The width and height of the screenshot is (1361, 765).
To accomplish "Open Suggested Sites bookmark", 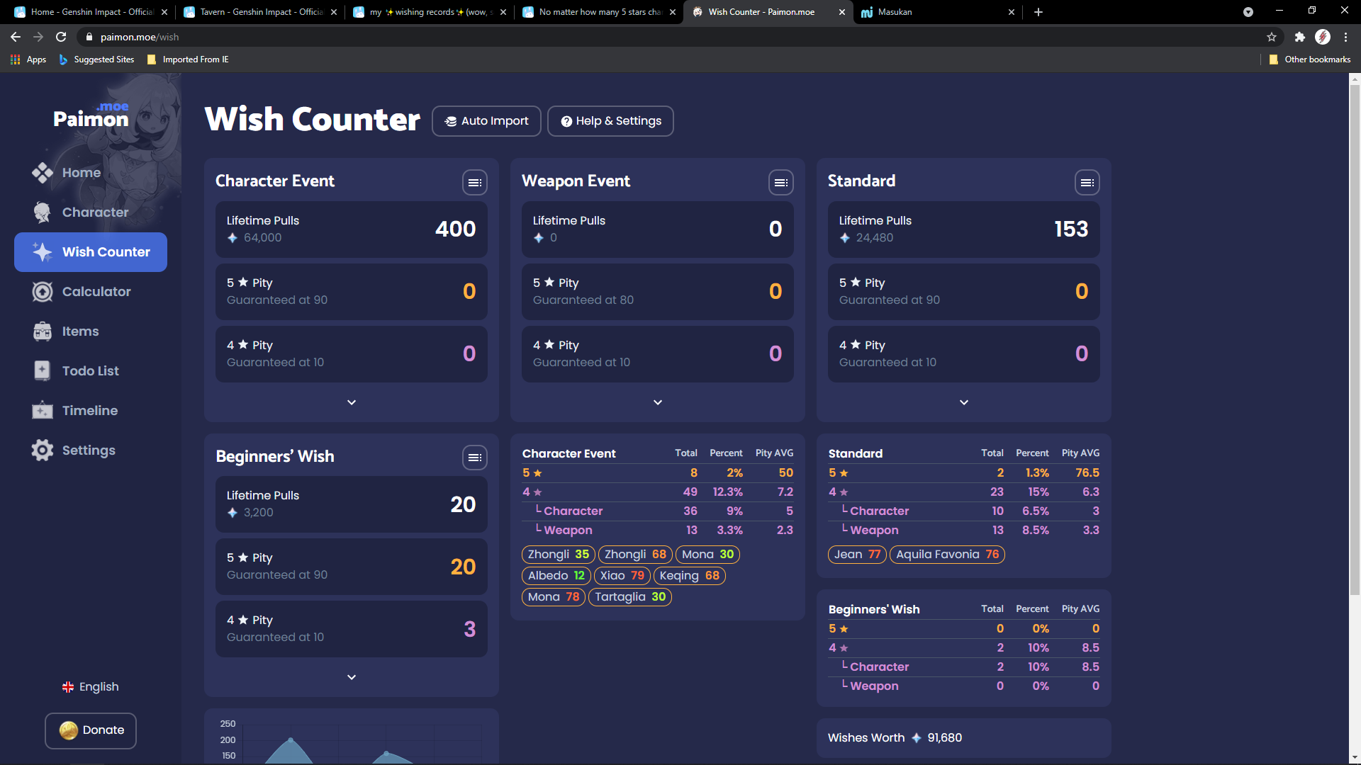I will [96, 59].
